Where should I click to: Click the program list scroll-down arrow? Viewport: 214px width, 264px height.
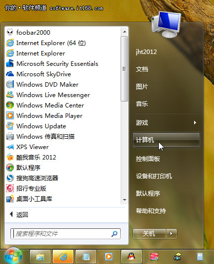[125, 200]
